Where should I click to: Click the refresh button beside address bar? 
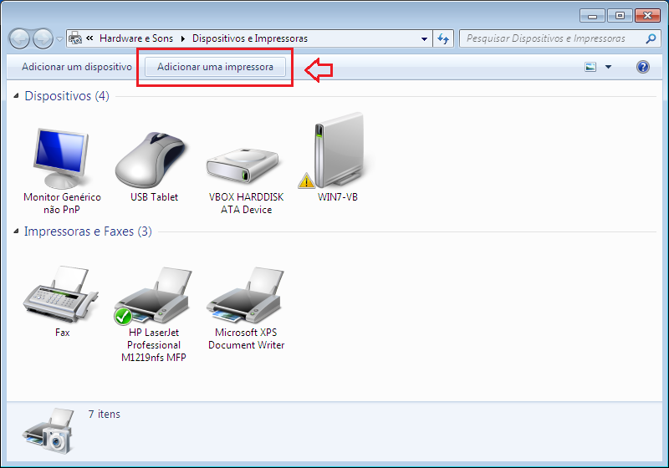pyautogui.click(x=443, y=38)
